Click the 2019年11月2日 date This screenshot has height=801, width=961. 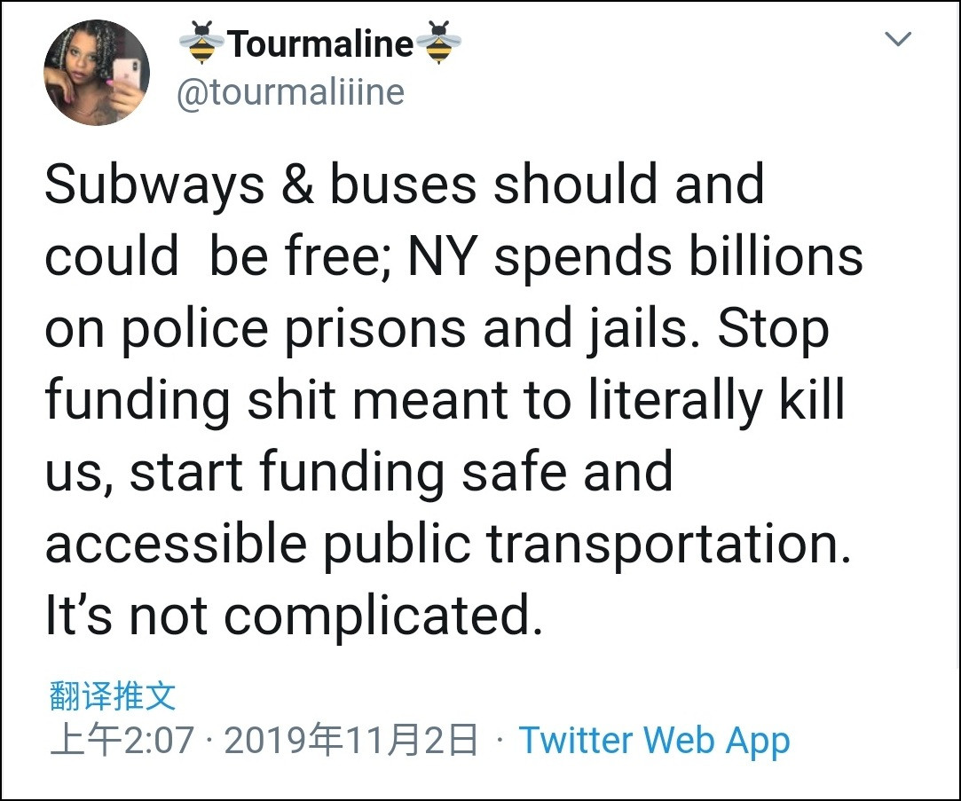351,741
